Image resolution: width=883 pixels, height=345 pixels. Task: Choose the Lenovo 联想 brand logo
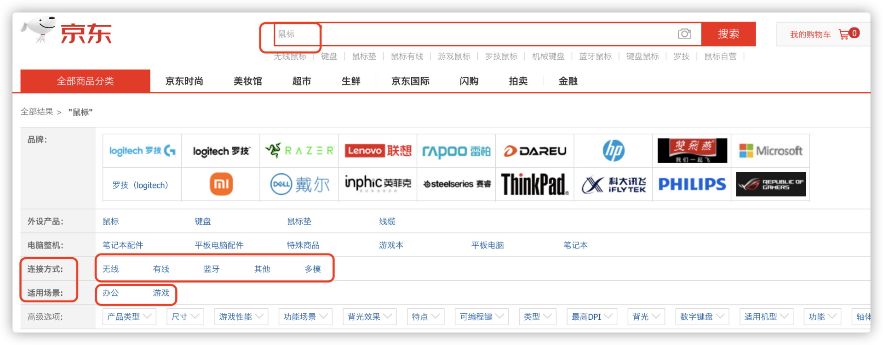click(x=378, y=151)
